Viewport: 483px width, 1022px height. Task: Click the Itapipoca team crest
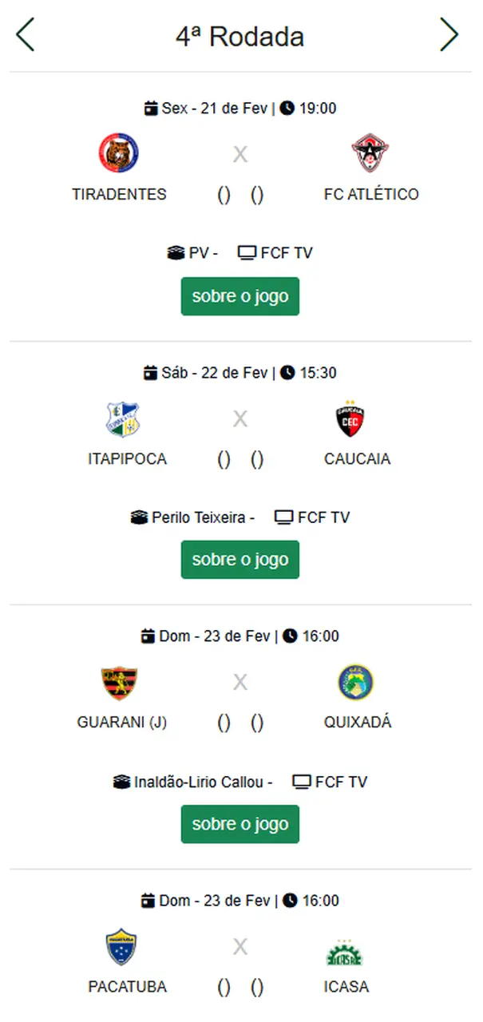click(x=123, y=418)
